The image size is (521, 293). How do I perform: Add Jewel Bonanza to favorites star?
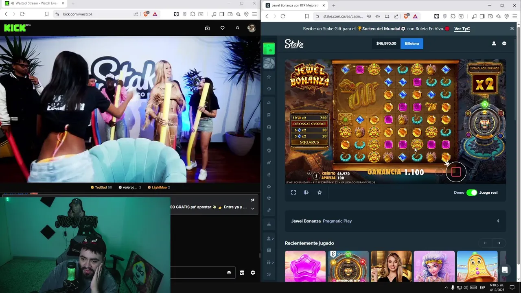[x=320, y=192]
